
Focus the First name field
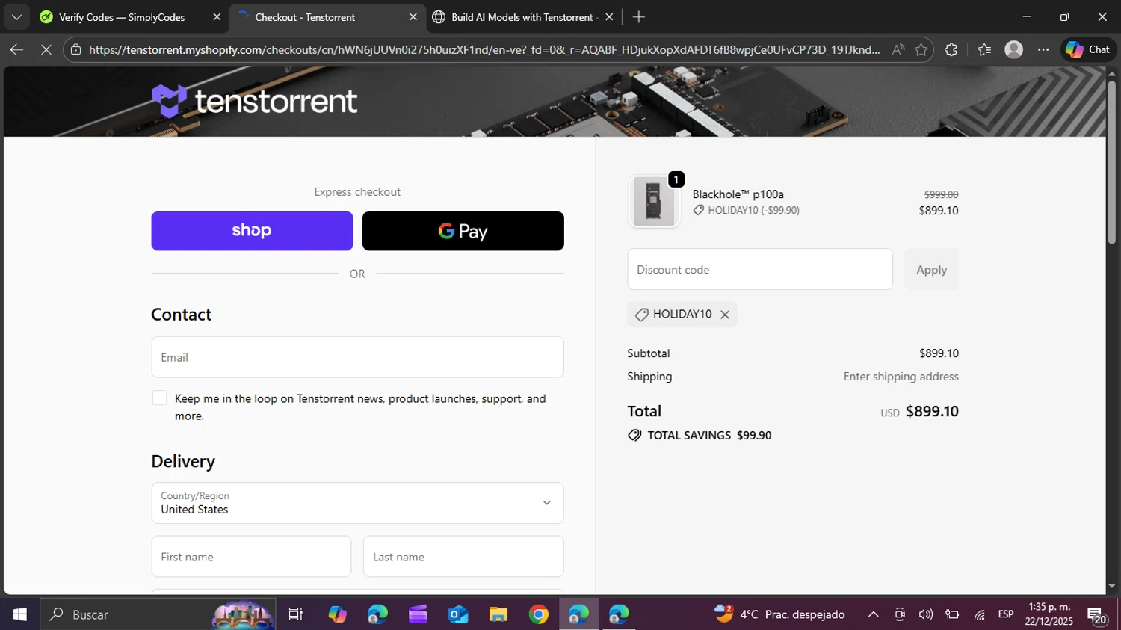coord(251,557)
